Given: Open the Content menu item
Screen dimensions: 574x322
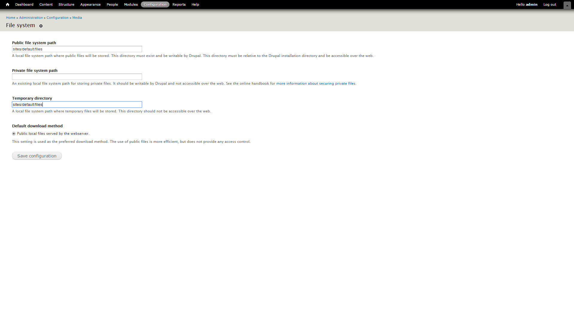Looking at the screenshot, I should (x=46, y=4).
